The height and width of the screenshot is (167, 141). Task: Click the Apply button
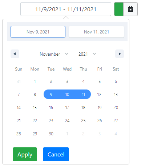(x=25, y=154)
